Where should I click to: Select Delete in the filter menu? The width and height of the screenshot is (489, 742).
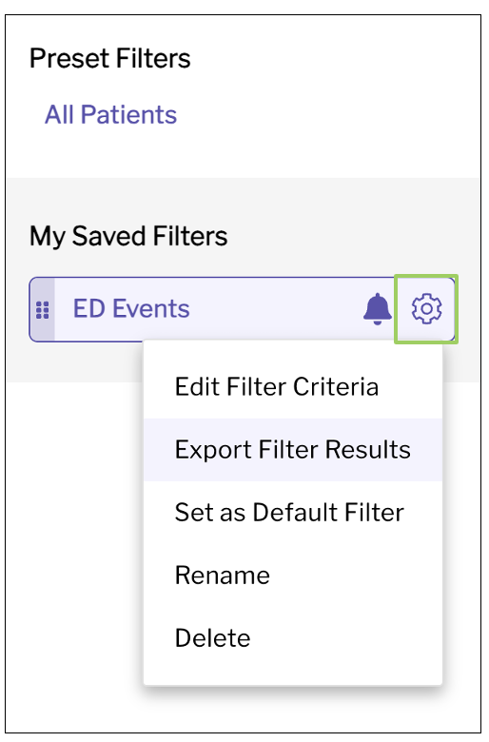[212, 638]
